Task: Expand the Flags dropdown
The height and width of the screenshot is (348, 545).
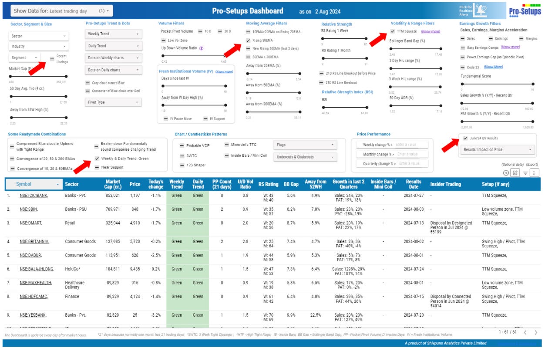Action: tap(305, 145)
